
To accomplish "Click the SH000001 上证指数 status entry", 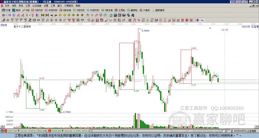I will [245, 131].
